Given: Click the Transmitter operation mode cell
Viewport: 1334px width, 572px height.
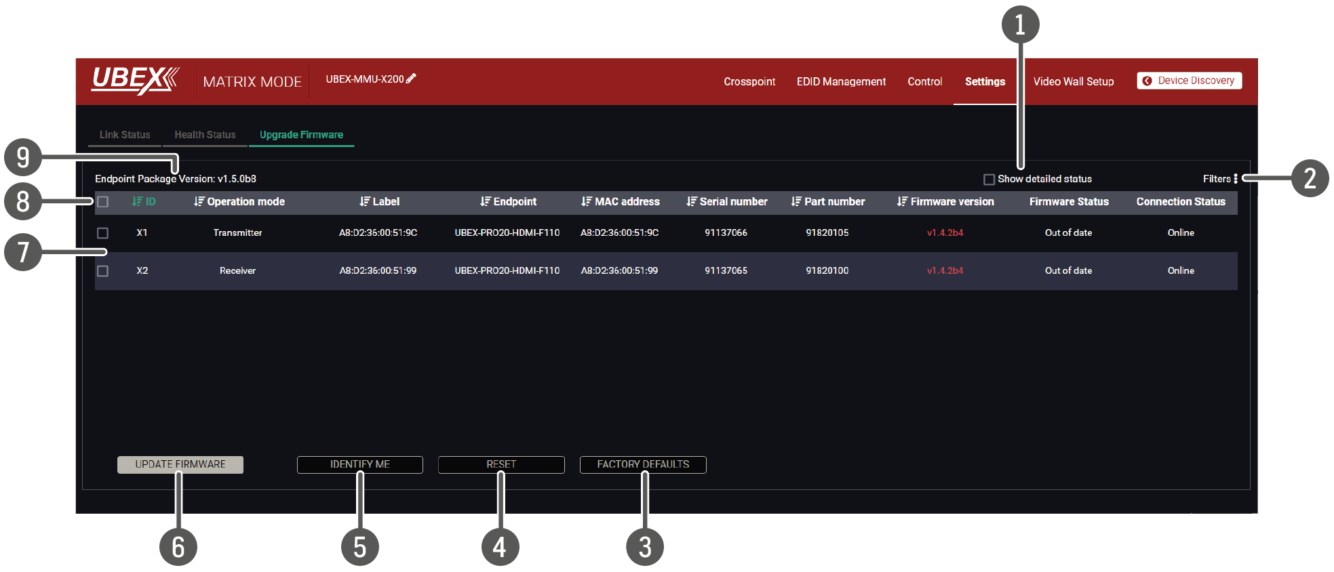Looking at the screenshot, I should click(x=237, y=233).
